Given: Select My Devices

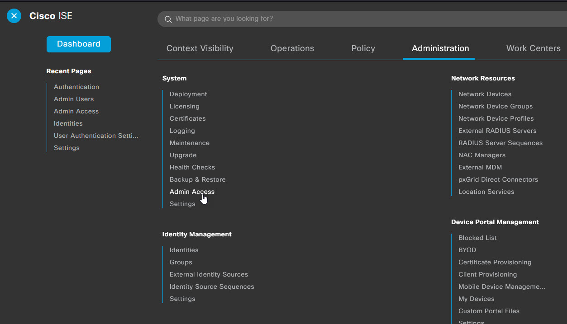Looking at the screenshot, I should [x=476, y=299].
